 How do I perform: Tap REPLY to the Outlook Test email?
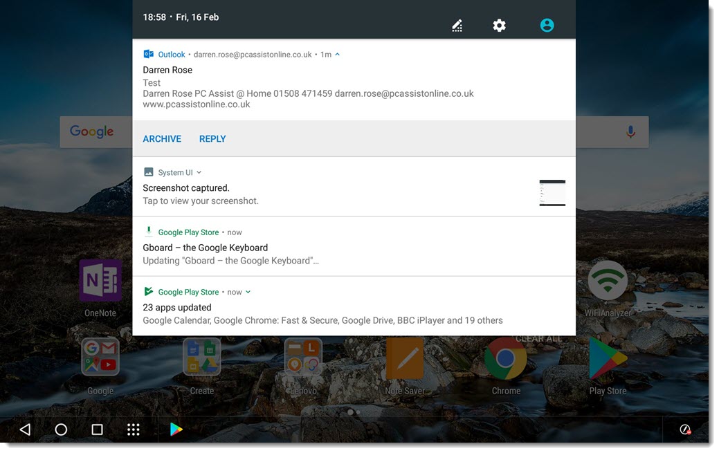(x=212, y=138)
